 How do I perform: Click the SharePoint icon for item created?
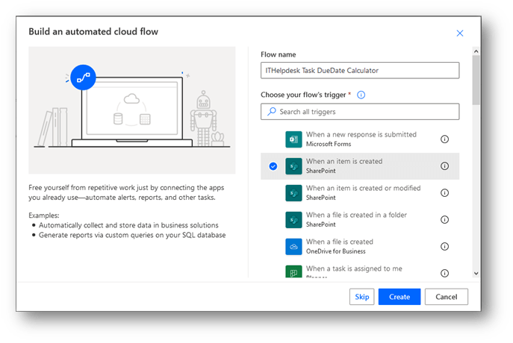point(293,166)
